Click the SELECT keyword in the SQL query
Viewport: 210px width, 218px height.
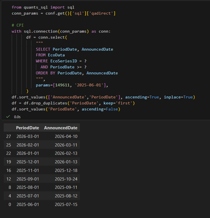pyautogui.click(x=43, y=49)
